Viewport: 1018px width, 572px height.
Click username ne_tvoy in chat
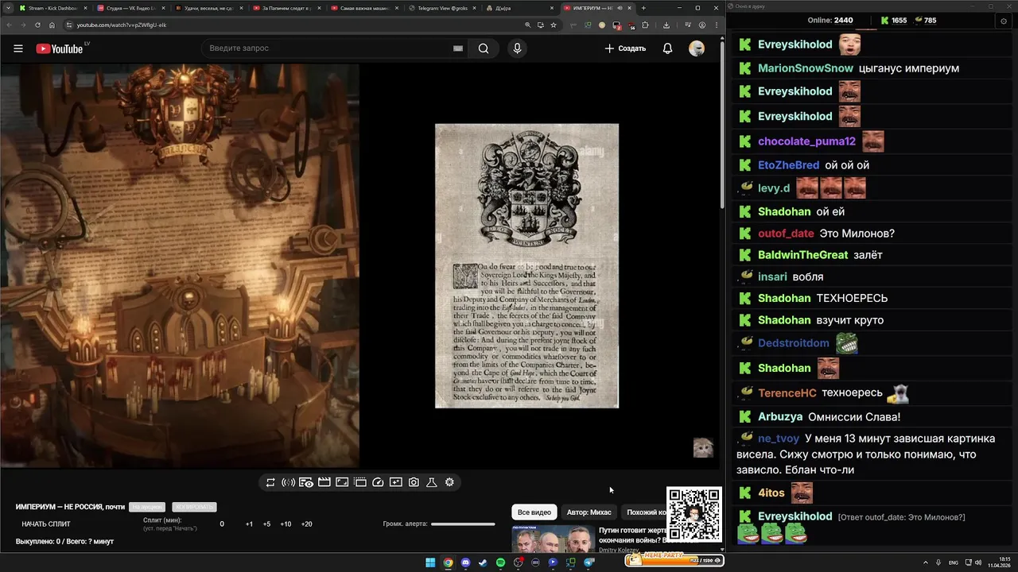(779, 439)
